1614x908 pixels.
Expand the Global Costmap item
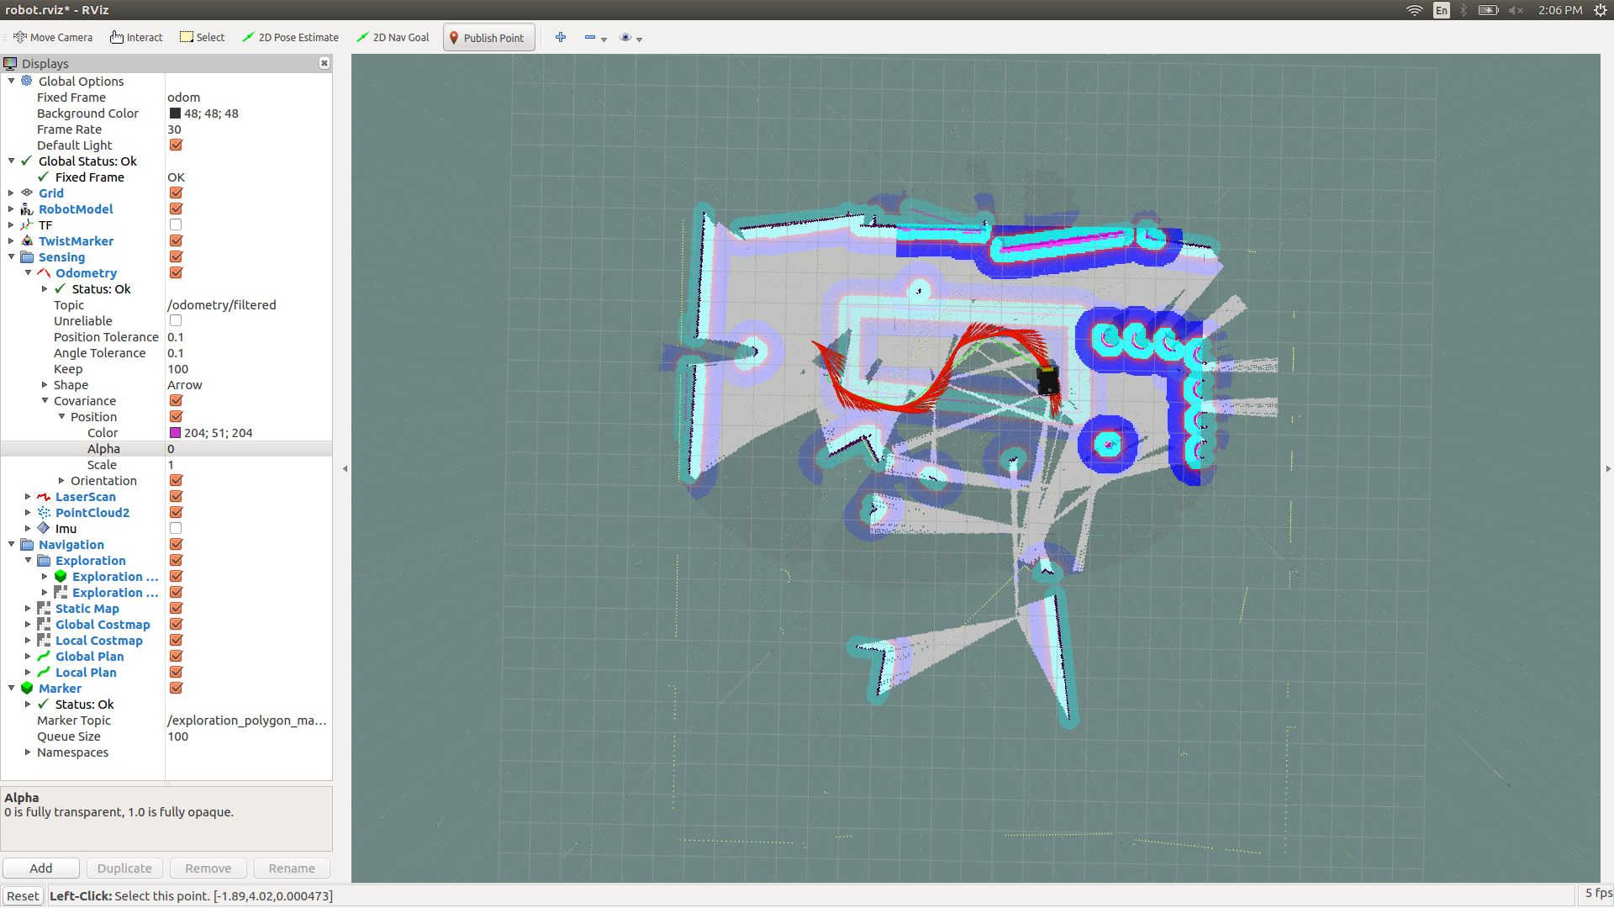28,625
